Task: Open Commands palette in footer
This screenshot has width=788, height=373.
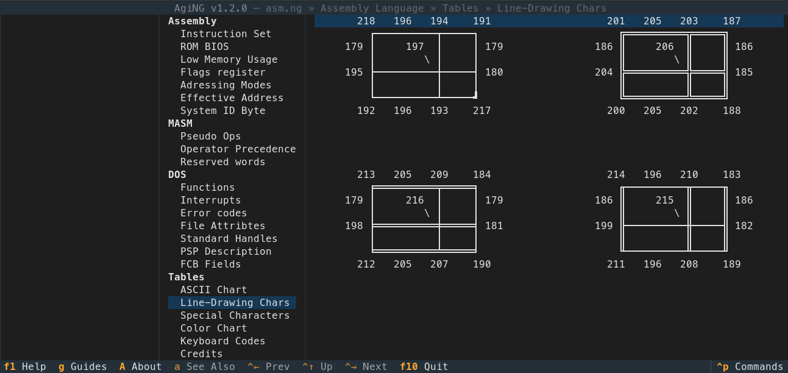Action: pyautogui.click(x=750, y=367)
